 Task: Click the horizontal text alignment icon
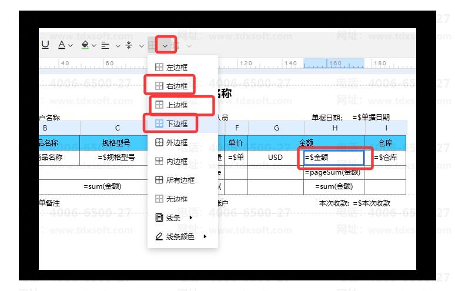tap(106, 45)
